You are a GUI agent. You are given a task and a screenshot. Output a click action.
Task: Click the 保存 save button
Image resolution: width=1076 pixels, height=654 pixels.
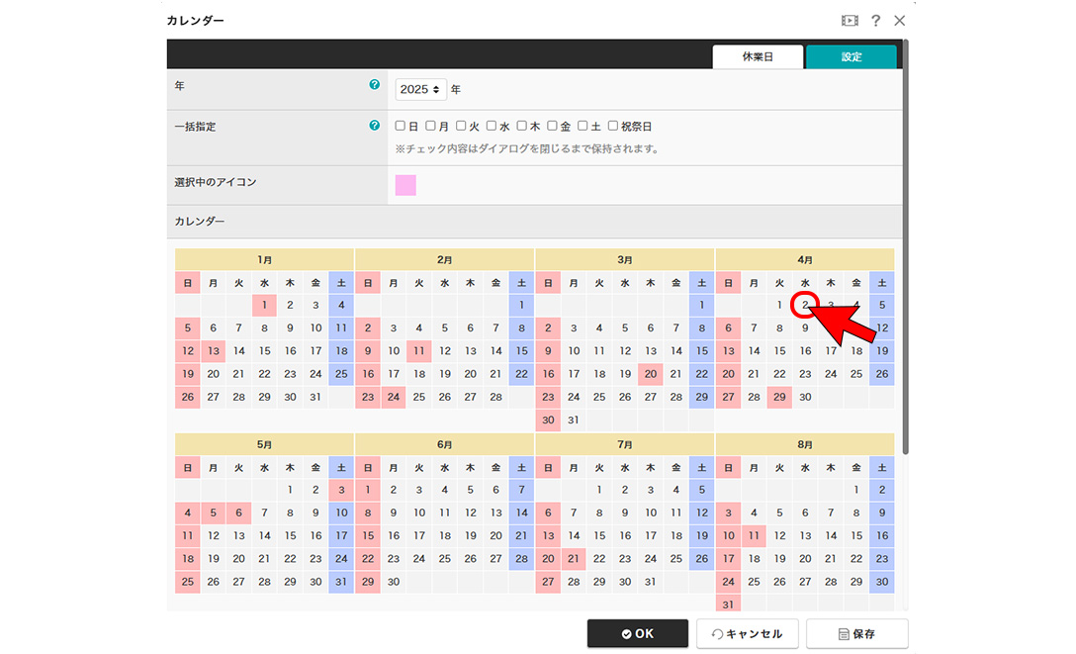856,634
